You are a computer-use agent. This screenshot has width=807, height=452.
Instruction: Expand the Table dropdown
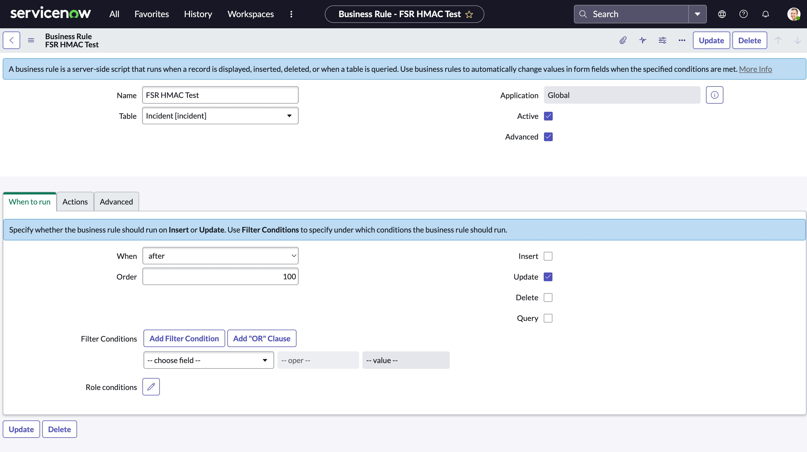point(220,116)
